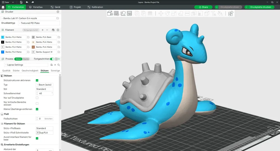Screen dimensions: 280x151
Task: Click the Share button
Action: point(203,7)
